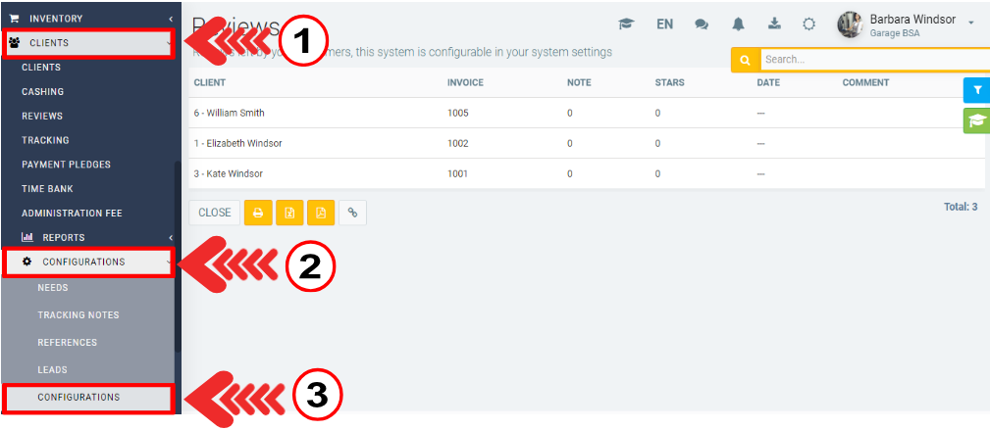Sort the table by the Stars column

[669, 82]
